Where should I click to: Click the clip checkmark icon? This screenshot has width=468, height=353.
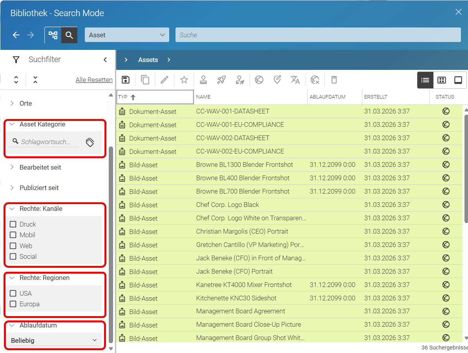click(x=277, y=80)
